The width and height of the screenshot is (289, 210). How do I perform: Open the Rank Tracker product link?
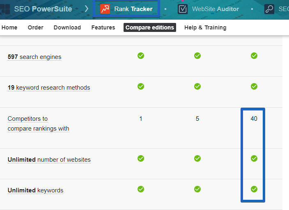click(133, 9)
